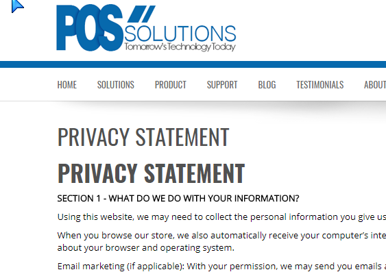Click the SECTION 1 information heading

click(x=178, y=198)
